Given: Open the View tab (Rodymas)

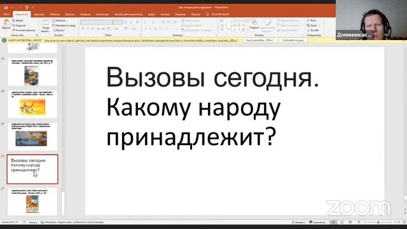Looking at the screenshot, I should [180, 14].
